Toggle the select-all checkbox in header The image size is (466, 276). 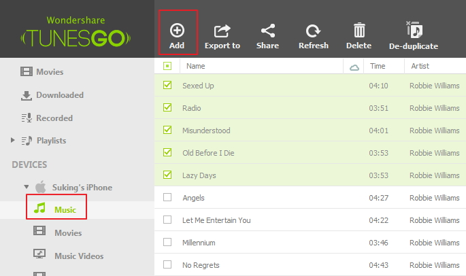click(167, 66)
